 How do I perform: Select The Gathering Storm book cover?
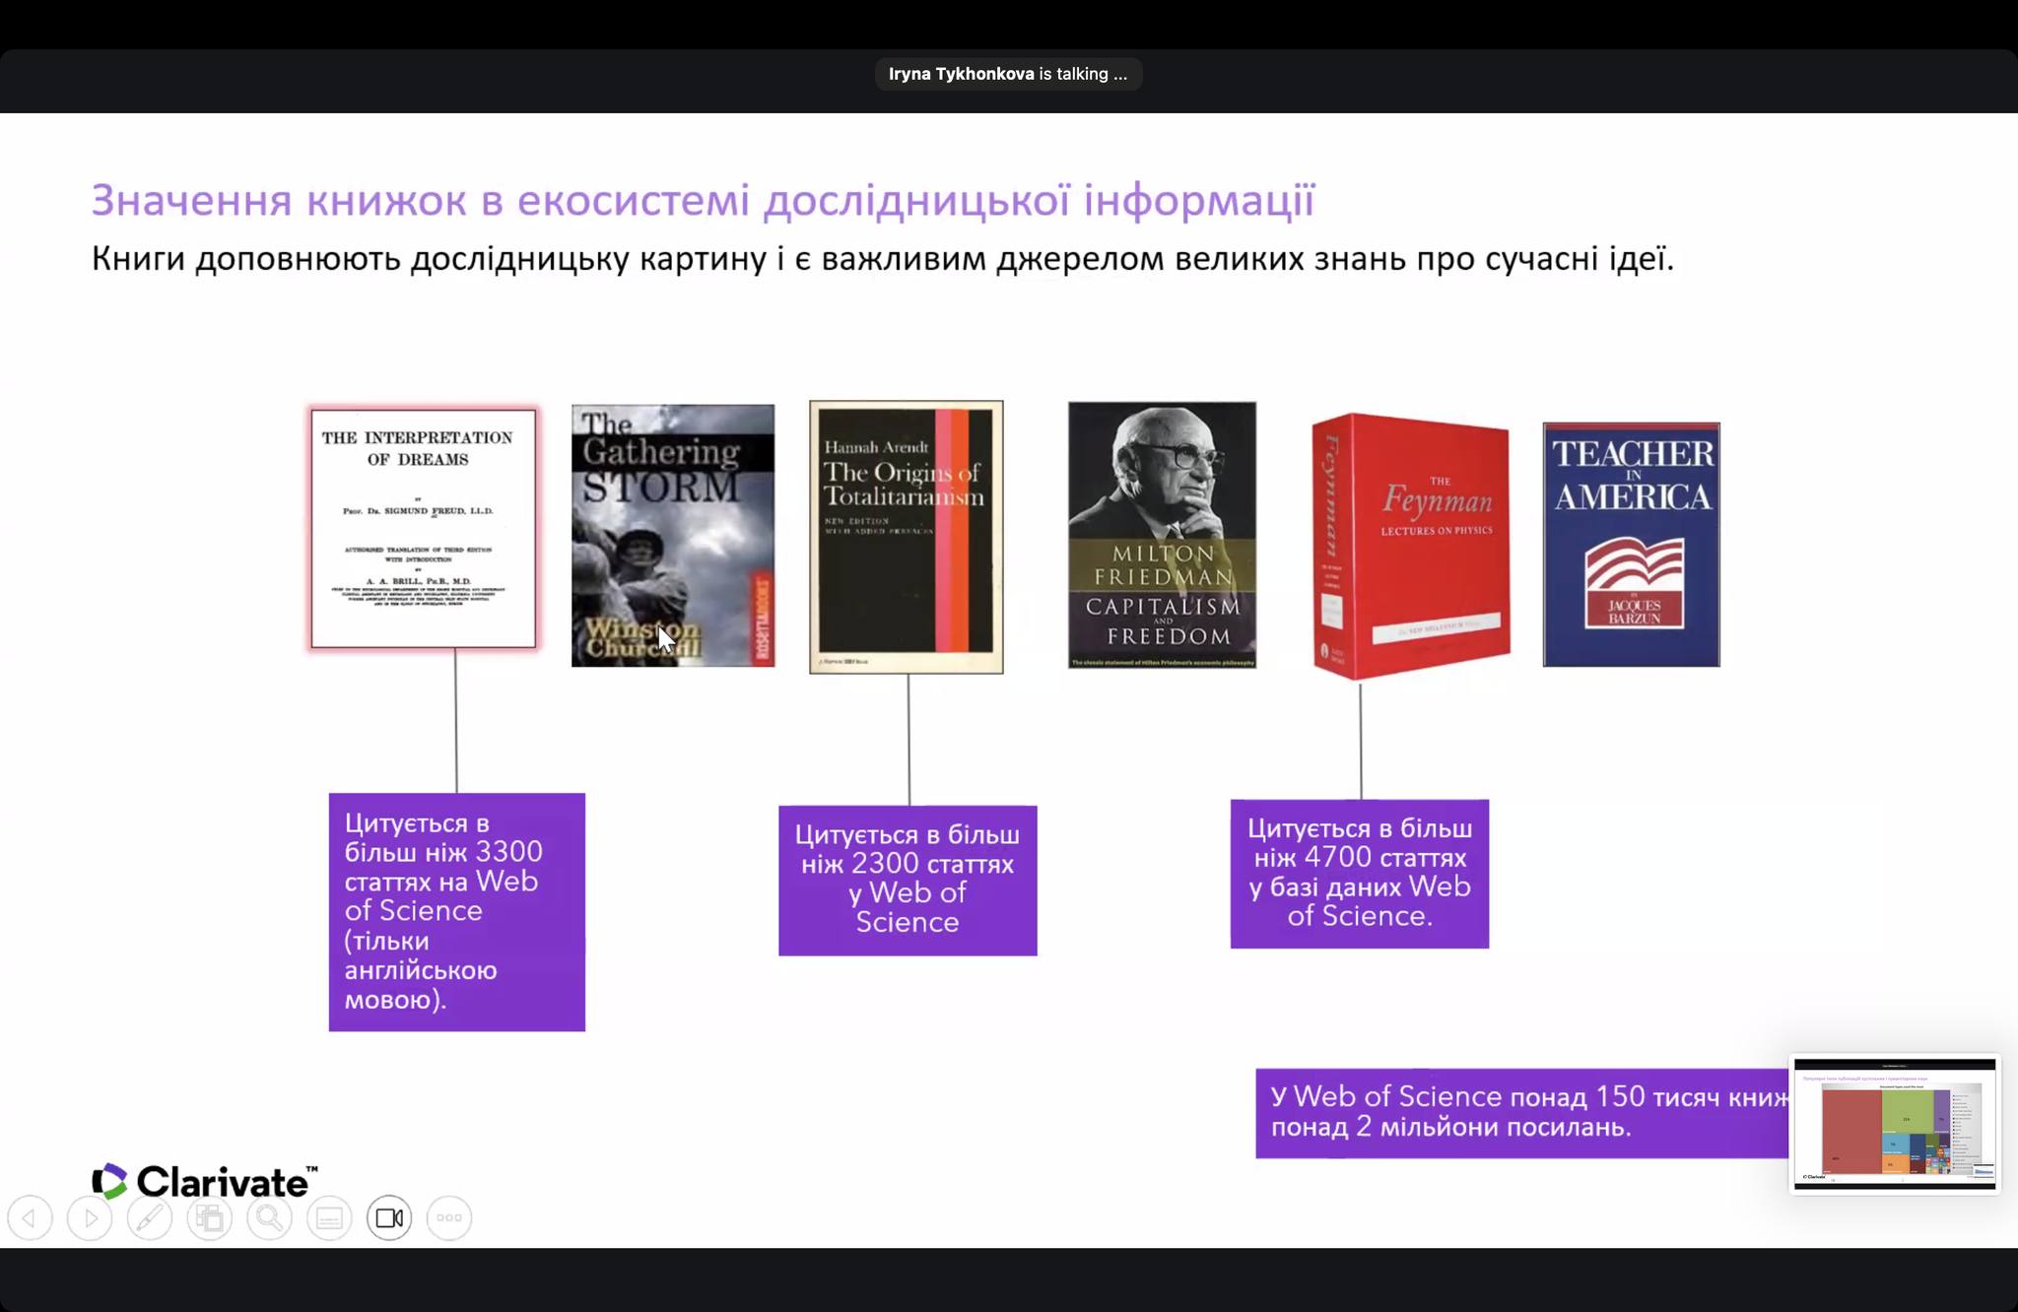pyautogui.click(x=673, y=536)
